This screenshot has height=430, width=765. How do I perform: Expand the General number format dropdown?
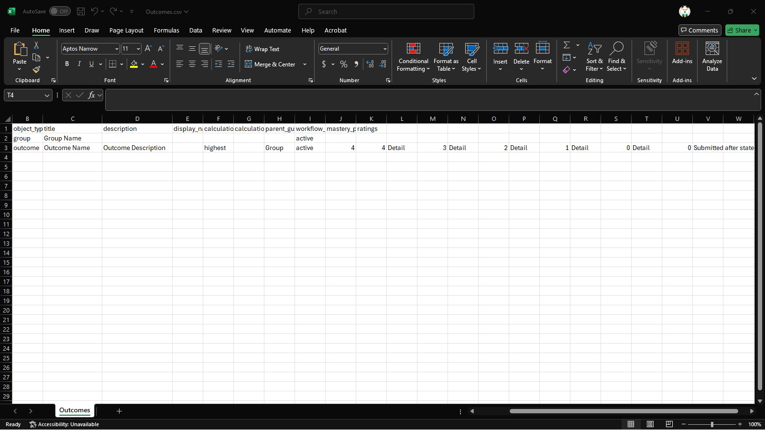coord(384,49)
